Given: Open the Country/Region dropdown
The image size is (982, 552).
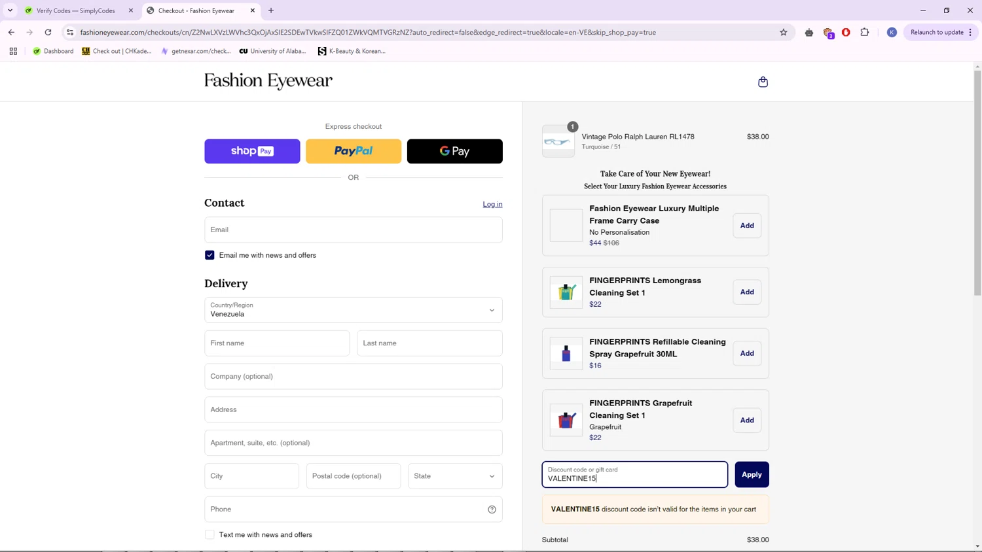Looking at the screenshot, I should [354, 310].
